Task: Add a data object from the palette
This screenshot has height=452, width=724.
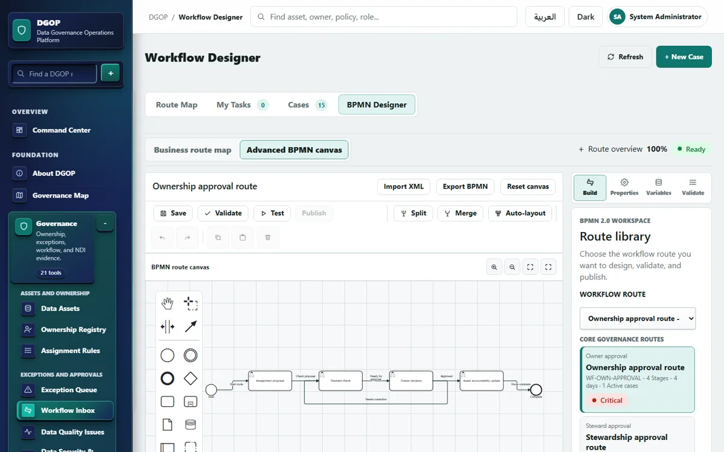Action: 168,424
